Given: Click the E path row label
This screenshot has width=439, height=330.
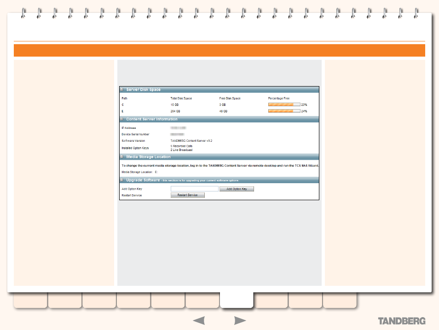Looking at the screenshot, I should [122, 111].
